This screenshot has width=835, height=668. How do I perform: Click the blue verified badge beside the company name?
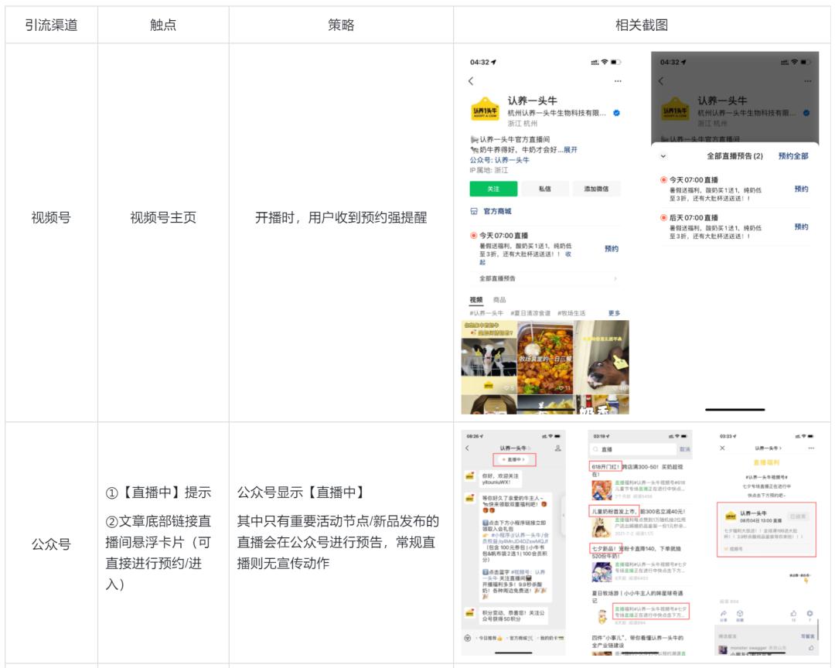615,114
